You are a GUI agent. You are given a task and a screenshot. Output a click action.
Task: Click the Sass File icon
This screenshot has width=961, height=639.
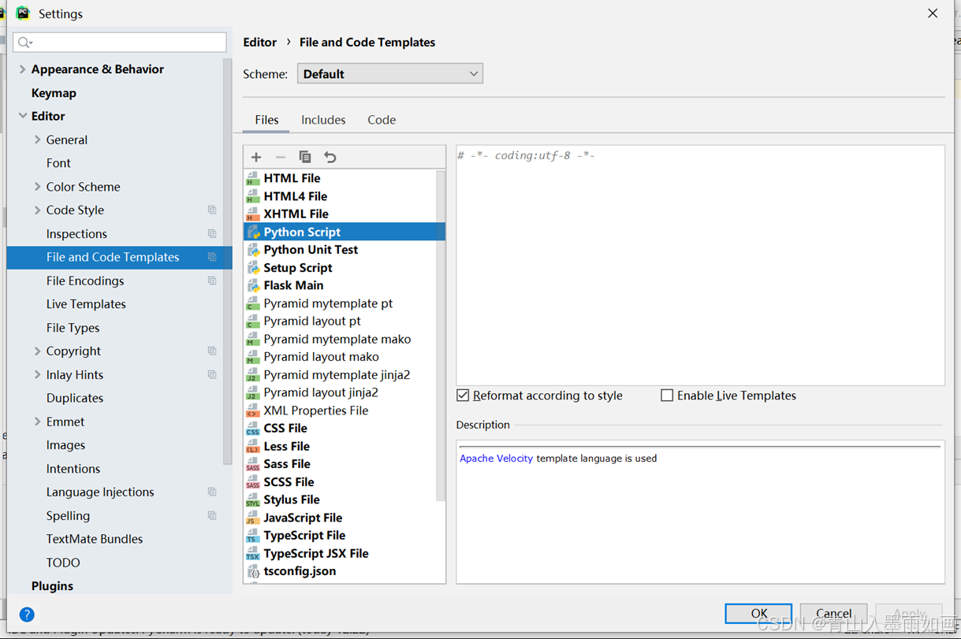coord(253,464)
